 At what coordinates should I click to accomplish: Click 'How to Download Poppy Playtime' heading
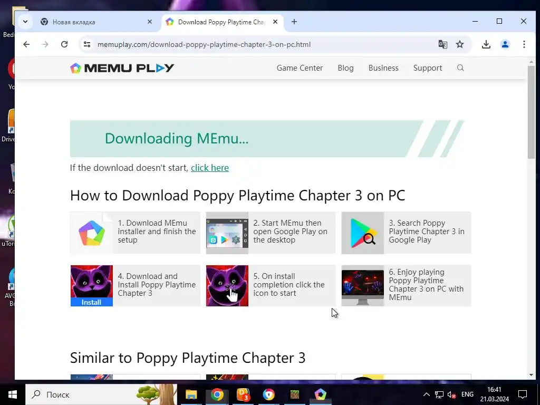238,195
